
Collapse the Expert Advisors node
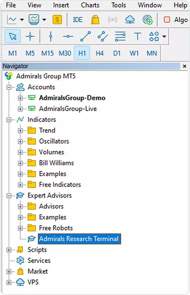tap(9, 196)
